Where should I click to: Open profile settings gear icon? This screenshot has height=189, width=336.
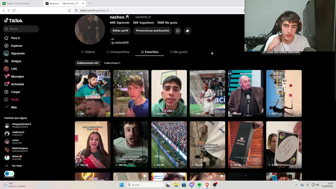(178, 31)
